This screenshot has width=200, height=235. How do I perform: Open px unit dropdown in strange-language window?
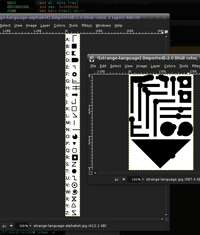pyautogui.click(x=120, y=179)
